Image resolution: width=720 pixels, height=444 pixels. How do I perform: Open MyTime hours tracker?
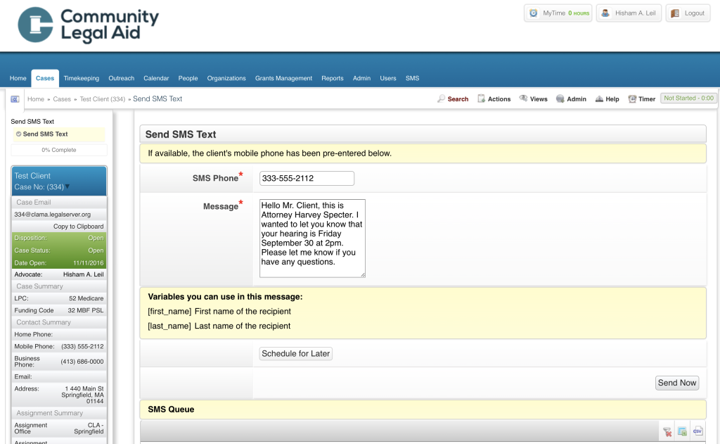[558, 13]
